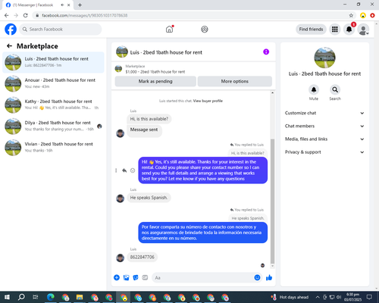Image resolution: width=379 pixels, height=303 pixels.
Task: Open Task View on taskbar
Action: (36, 297)
